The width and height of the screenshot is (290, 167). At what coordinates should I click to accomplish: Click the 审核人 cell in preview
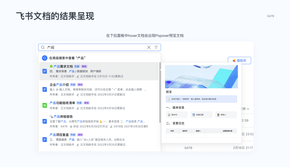226,115
